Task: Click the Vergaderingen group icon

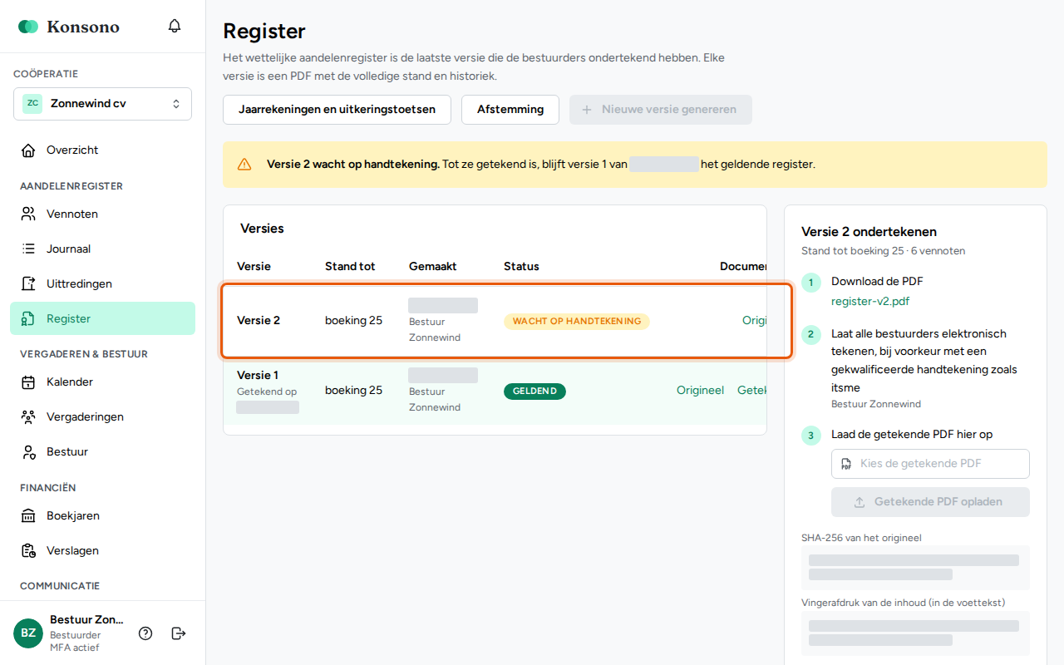Action: tap(29, 417)
